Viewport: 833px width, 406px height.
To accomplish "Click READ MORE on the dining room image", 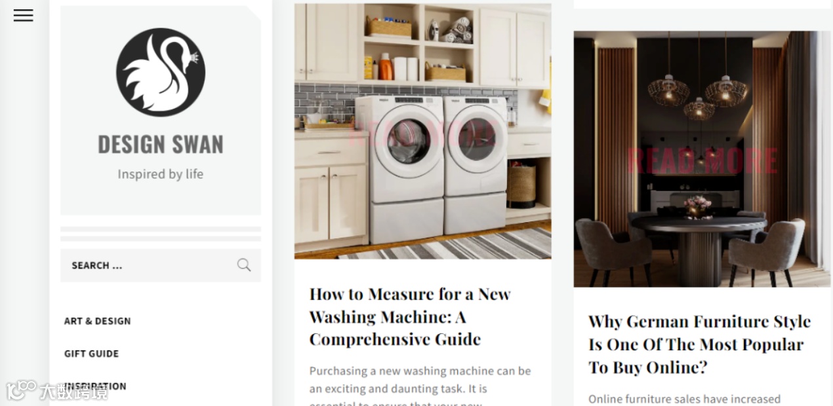I will tap(702, 161).
